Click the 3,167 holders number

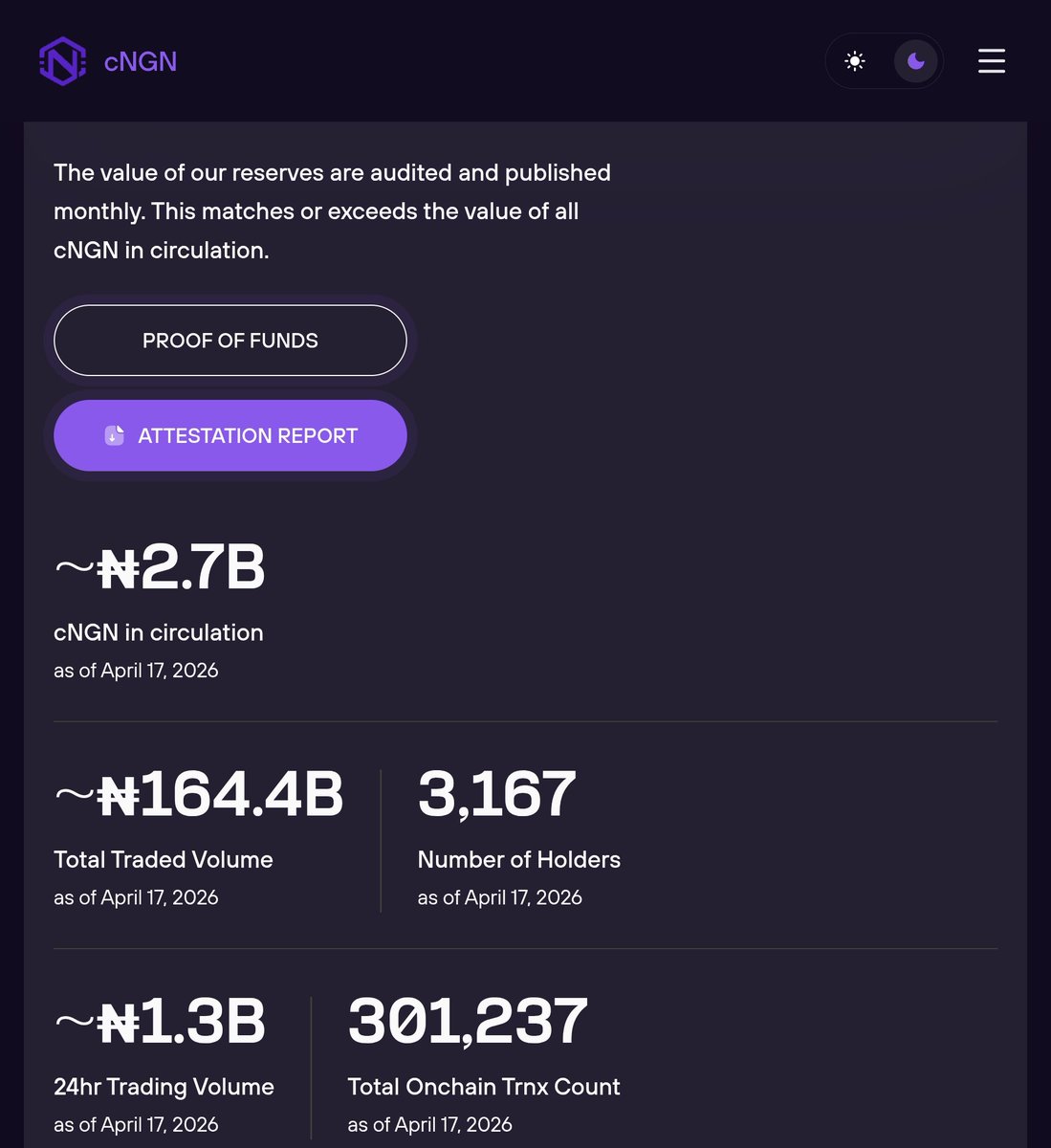click(497, 794)
